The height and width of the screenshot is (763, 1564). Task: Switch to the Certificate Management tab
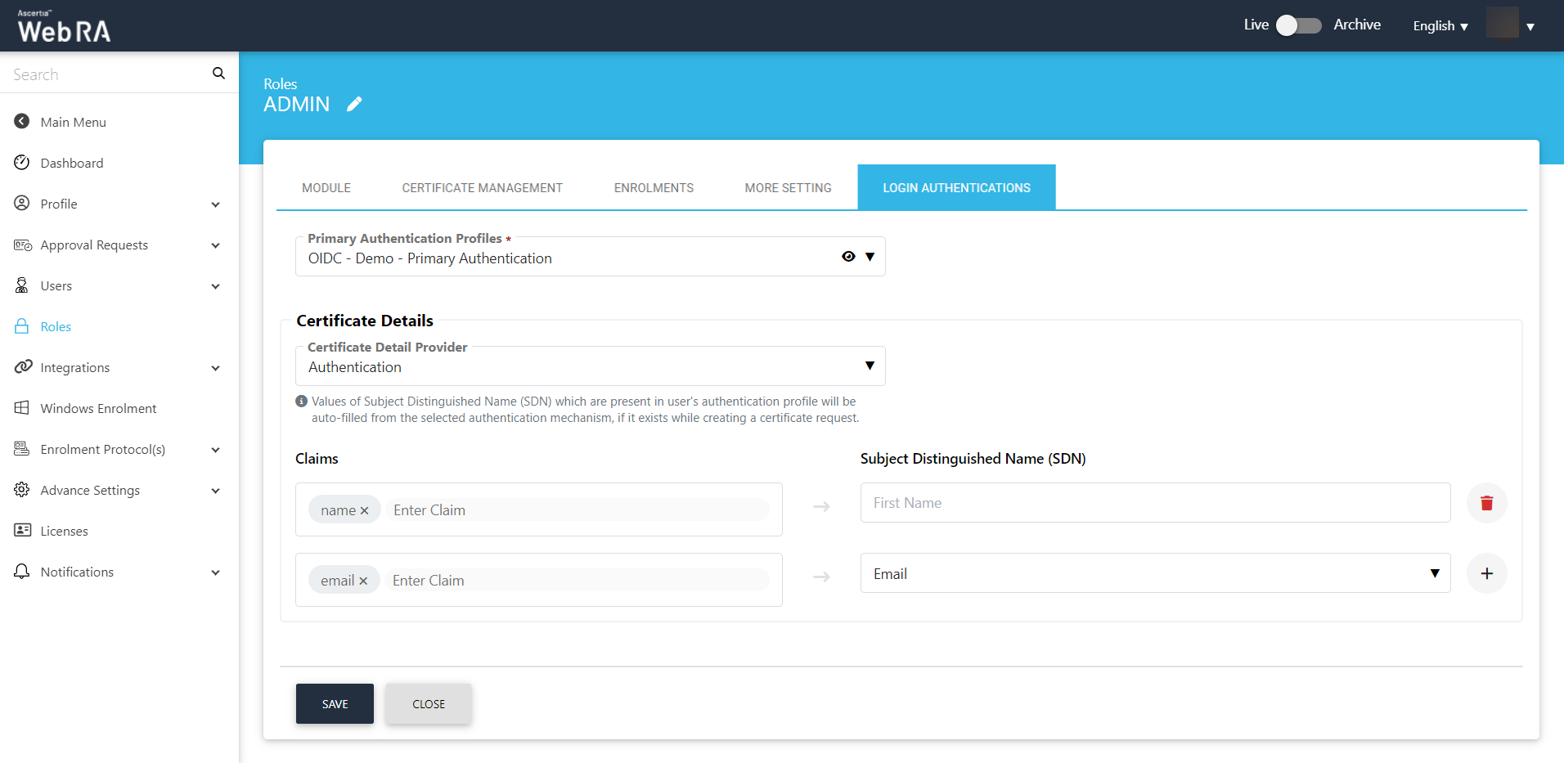point(482,188)
